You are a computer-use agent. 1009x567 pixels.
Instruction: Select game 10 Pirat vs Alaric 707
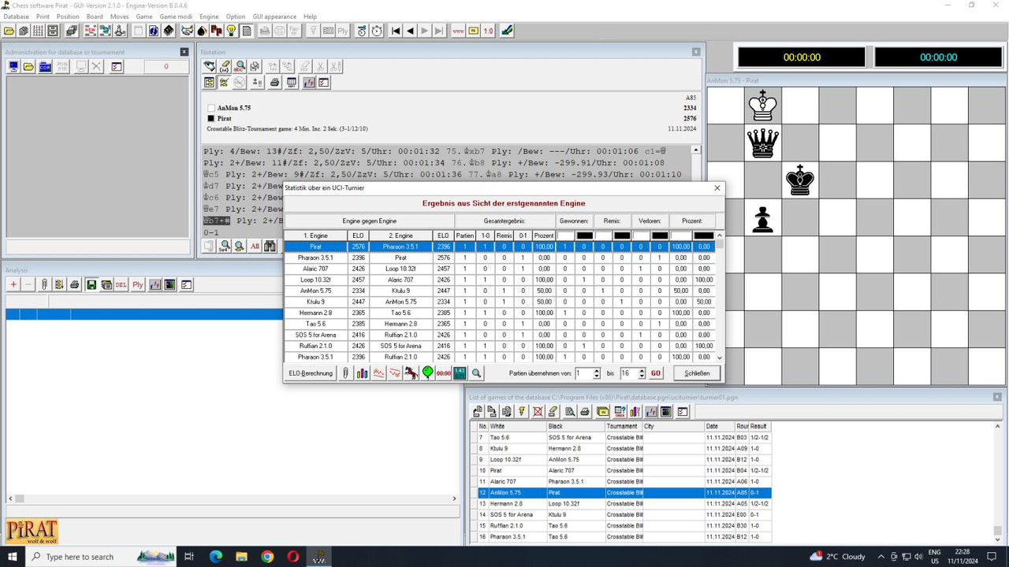coord(621,470)
